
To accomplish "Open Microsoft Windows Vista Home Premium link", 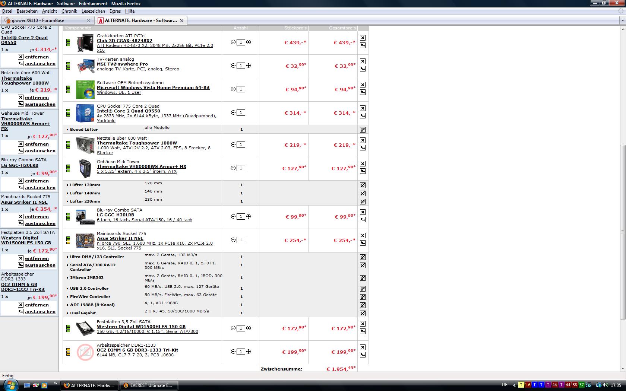I will coord(153,88).
